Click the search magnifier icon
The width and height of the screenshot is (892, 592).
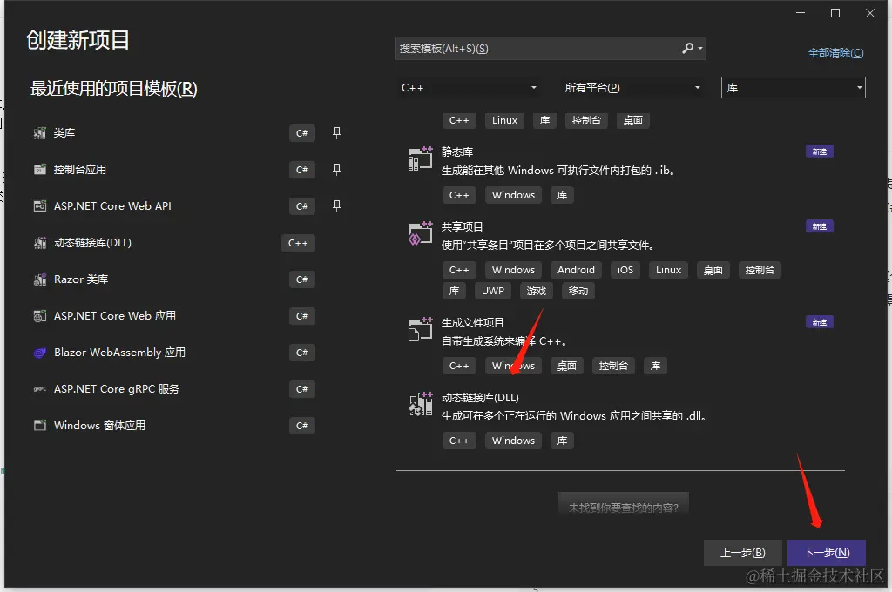687,48
